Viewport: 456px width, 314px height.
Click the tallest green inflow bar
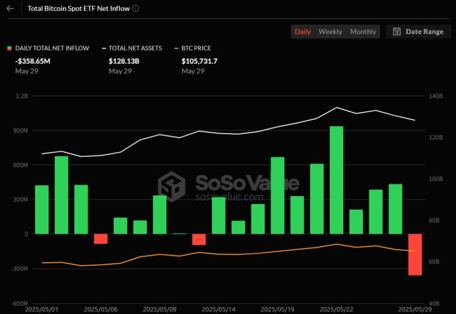pos(337,180)
